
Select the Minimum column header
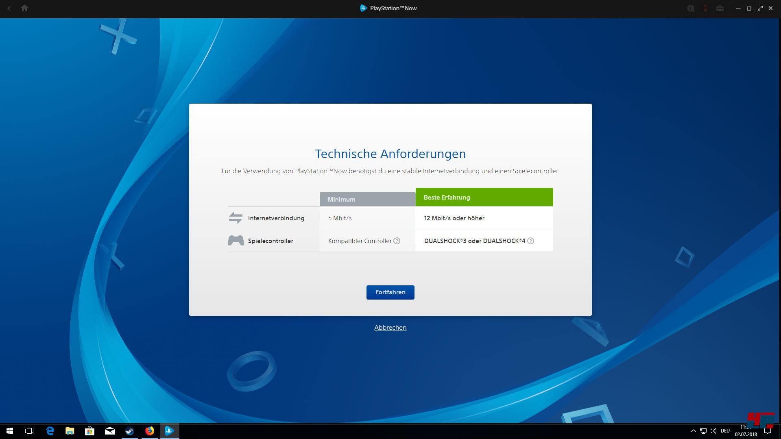(342, 199)
